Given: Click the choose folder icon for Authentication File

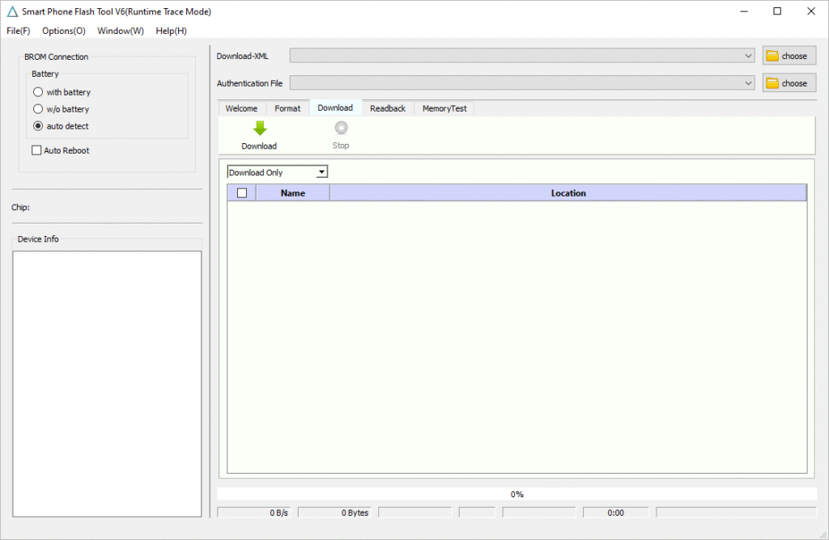Looking at the screenshot, I should [788, 82].
